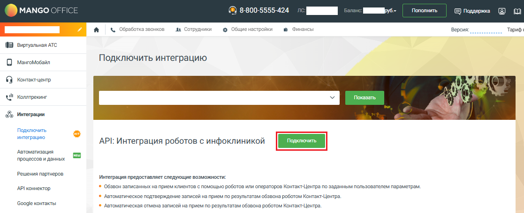
Task: Click the МангоМобайл smartphone icon
Action: click(9, 62)
